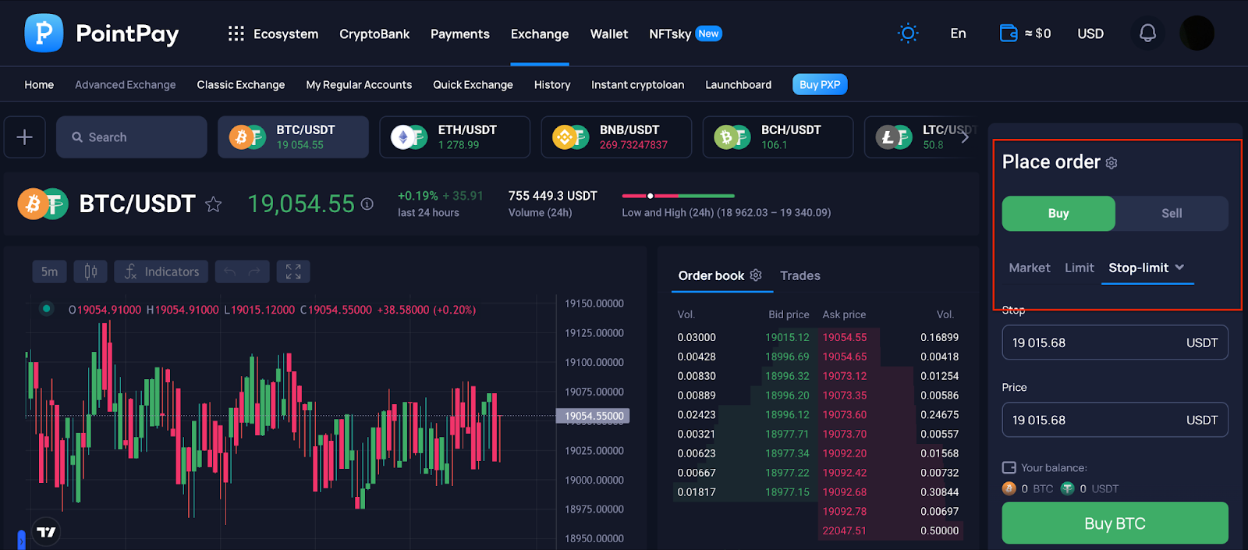Open Order book settings gear
The image size is (1248, 550).
click(756, 275)
